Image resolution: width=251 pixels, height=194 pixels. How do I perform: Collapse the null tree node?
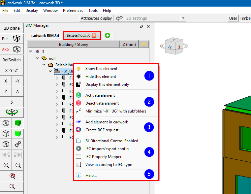point(37,58)
